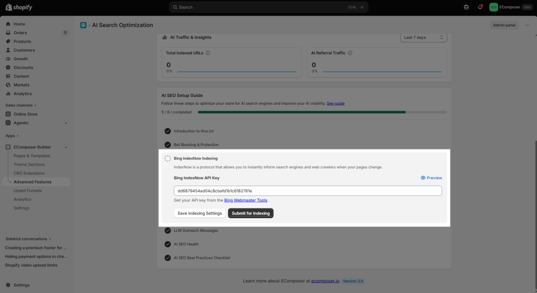Open the Bing Webmaster Tools link
537x293 pixels.
coord(245,200)
